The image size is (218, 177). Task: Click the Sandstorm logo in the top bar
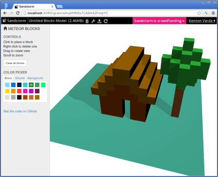(4, 20)
